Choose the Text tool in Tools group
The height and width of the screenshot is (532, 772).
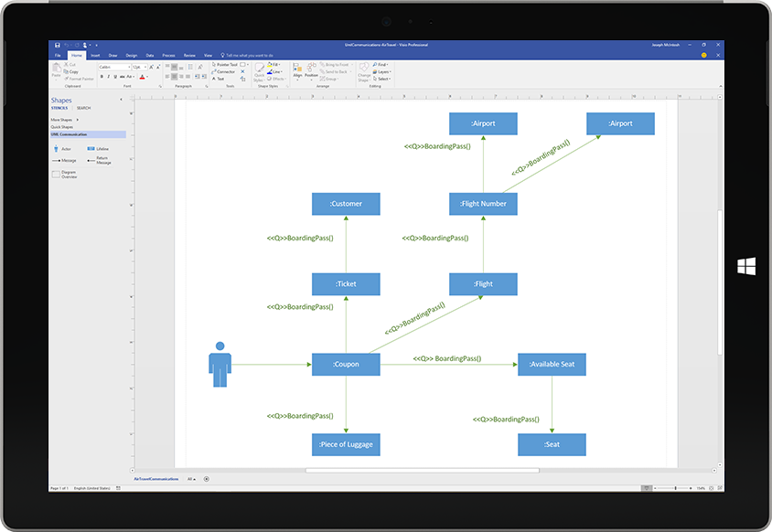(220, 79)
